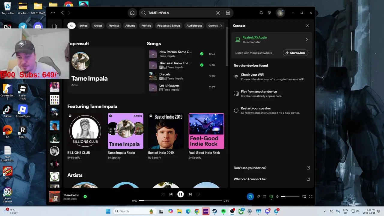Close the Connect panel
This screenshot has height=216, width=384.
(307, 25)
